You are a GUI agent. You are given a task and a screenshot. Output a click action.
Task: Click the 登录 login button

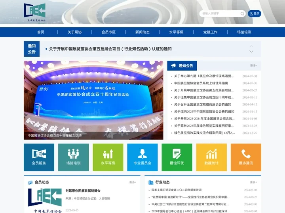[254, 13]
